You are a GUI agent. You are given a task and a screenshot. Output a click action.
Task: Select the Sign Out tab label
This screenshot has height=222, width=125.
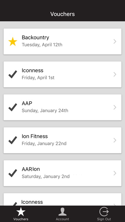pos(104,219)
